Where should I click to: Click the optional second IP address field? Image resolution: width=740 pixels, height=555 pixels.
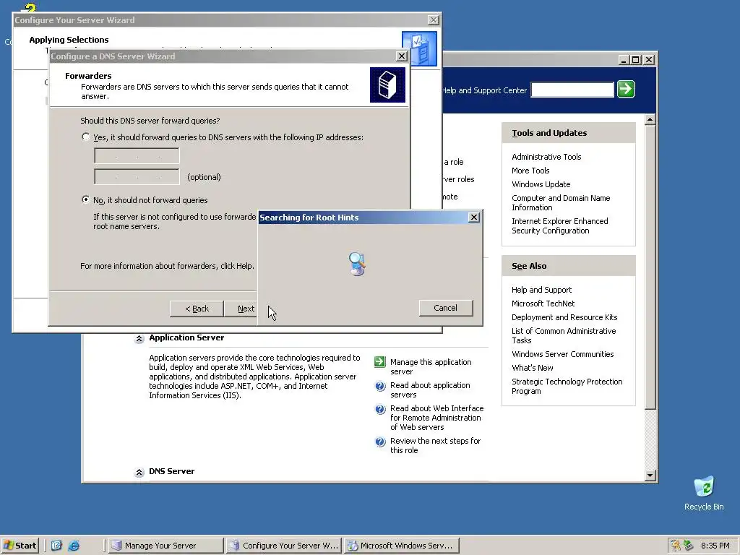pos(137,177)
